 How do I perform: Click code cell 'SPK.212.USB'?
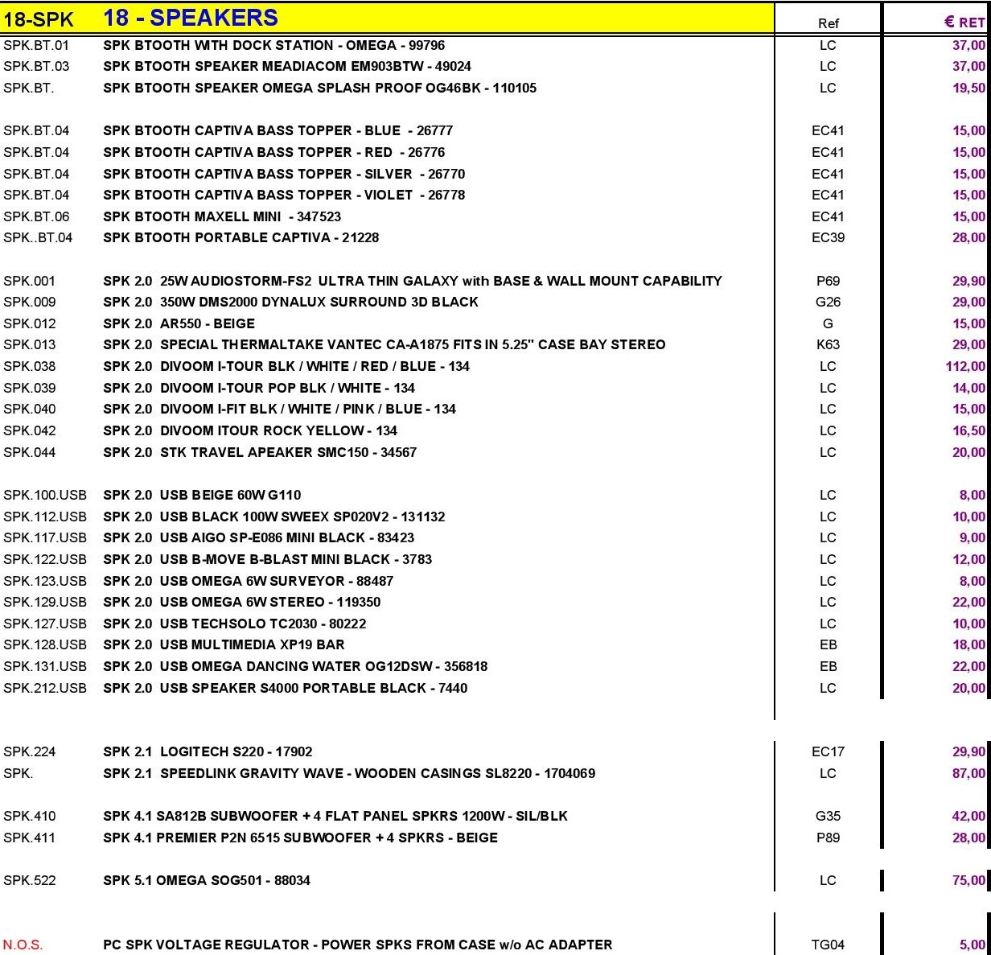[45, 688]
